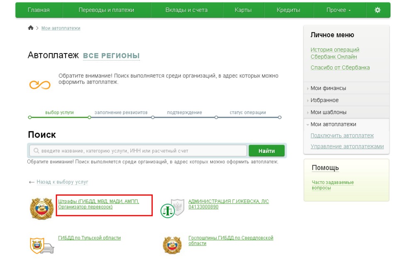397x267 pixels.
Task: Click Подключить автоплатеж link
Action: (x=342, y=136)
